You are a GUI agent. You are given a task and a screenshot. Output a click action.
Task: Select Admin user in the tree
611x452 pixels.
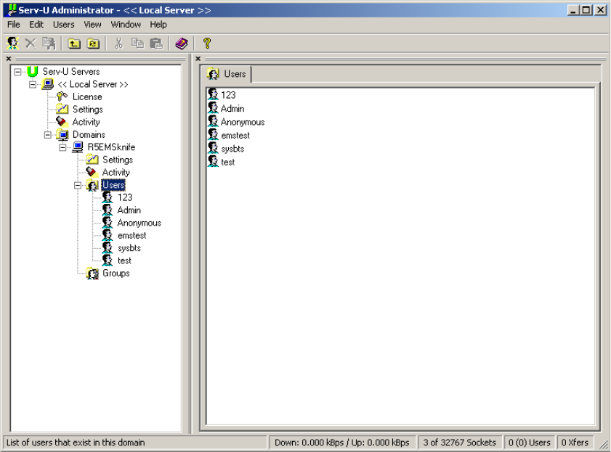[129, 210]
